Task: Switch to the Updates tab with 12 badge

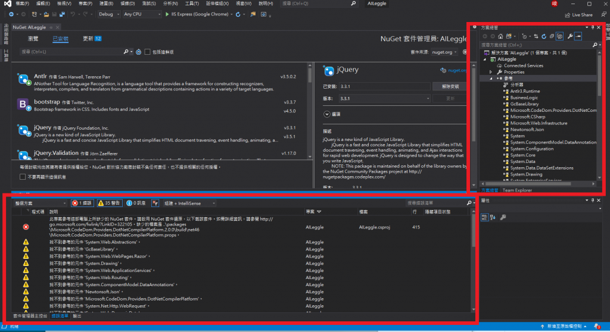Action: (92, 39)
